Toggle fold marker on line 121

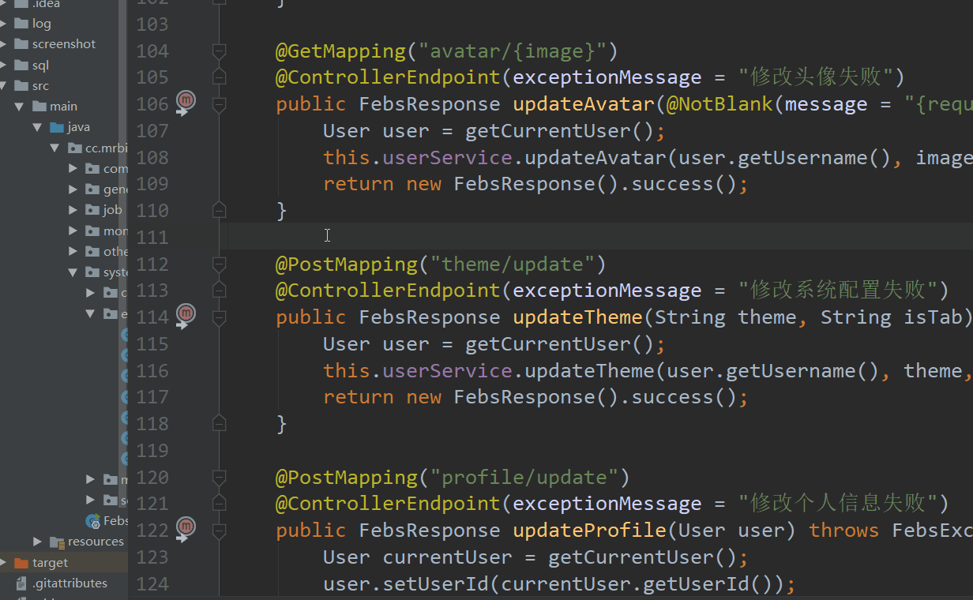(x=220, y=504)
